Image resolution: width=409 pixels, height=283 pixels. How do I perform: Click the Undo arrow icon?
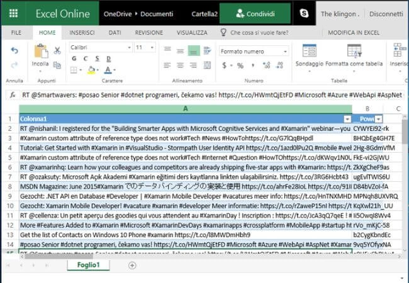coord(14,50)
